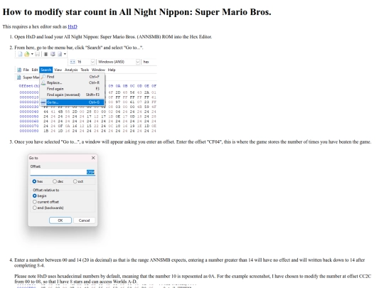Click offset row 00000070
This screenshot has width=384, height=288.
pos(29,126)
